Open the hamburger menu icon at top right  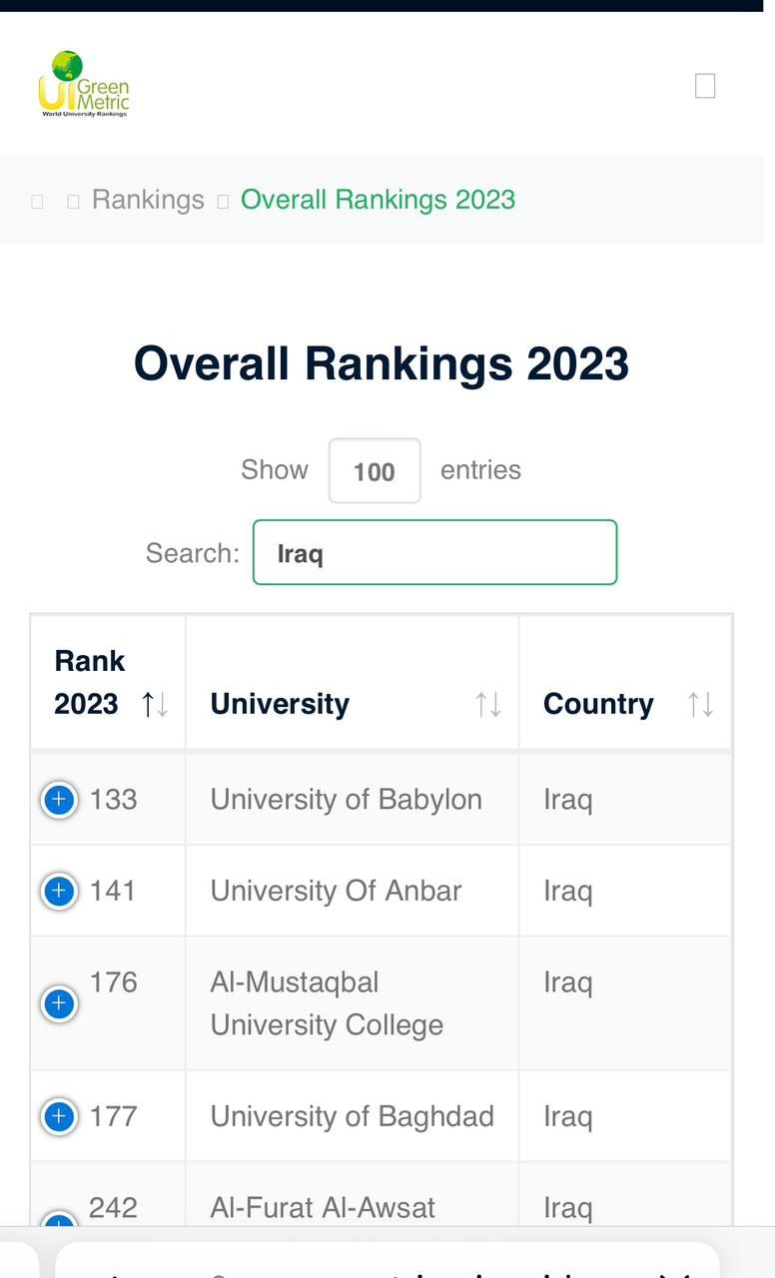pos(705,86)
